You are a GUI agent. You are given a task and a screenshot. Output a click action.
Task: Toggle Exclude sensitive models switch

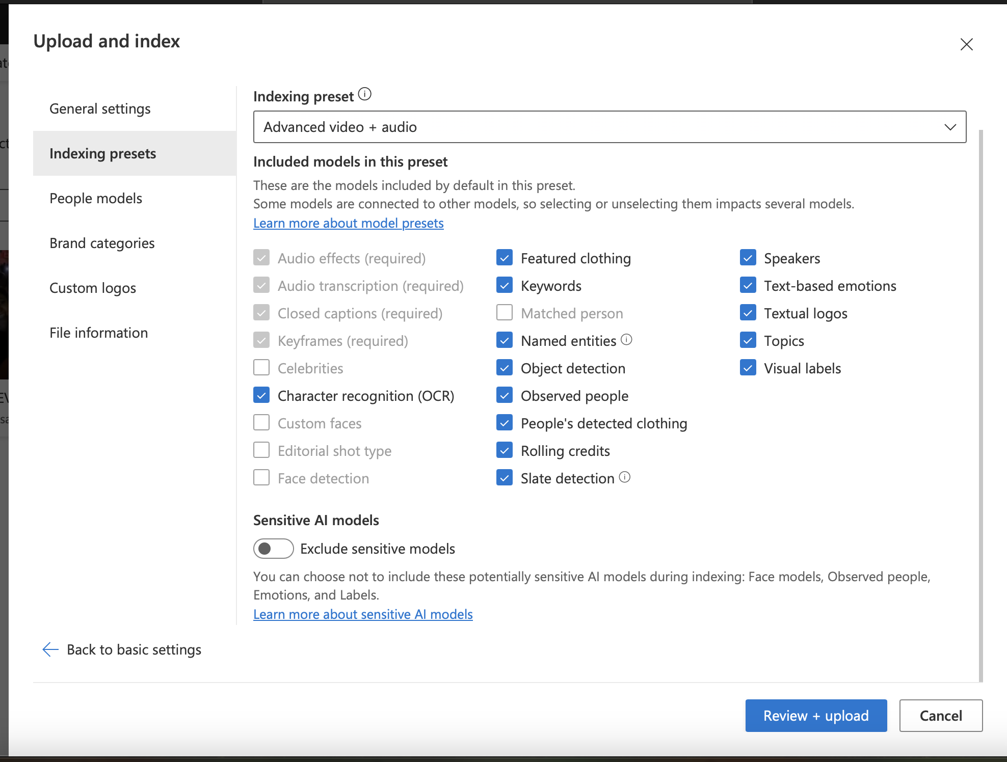point(274,549)
